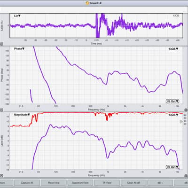Image resolution: width=188 pixels, height=188 pixels.
Task: Click the Clear All dB button
Action: [x=133, y=183]
